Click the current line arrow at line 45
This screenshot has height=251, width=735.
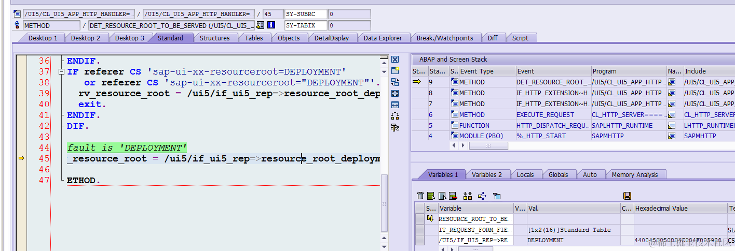coord(21,158)
